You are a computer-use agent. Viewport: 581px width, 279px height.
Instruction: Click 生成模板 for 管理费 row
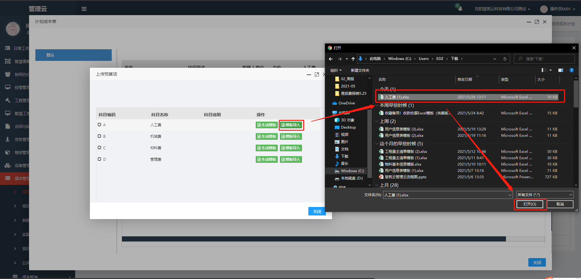(267, 159)
